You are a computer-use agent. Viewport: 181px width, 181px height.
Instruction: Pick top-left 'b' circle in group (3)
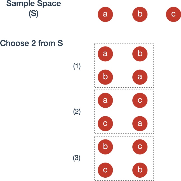105,147
